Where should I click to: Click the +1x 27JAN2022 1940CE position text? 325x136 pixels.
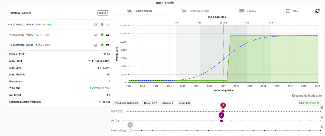pos(25,45)
